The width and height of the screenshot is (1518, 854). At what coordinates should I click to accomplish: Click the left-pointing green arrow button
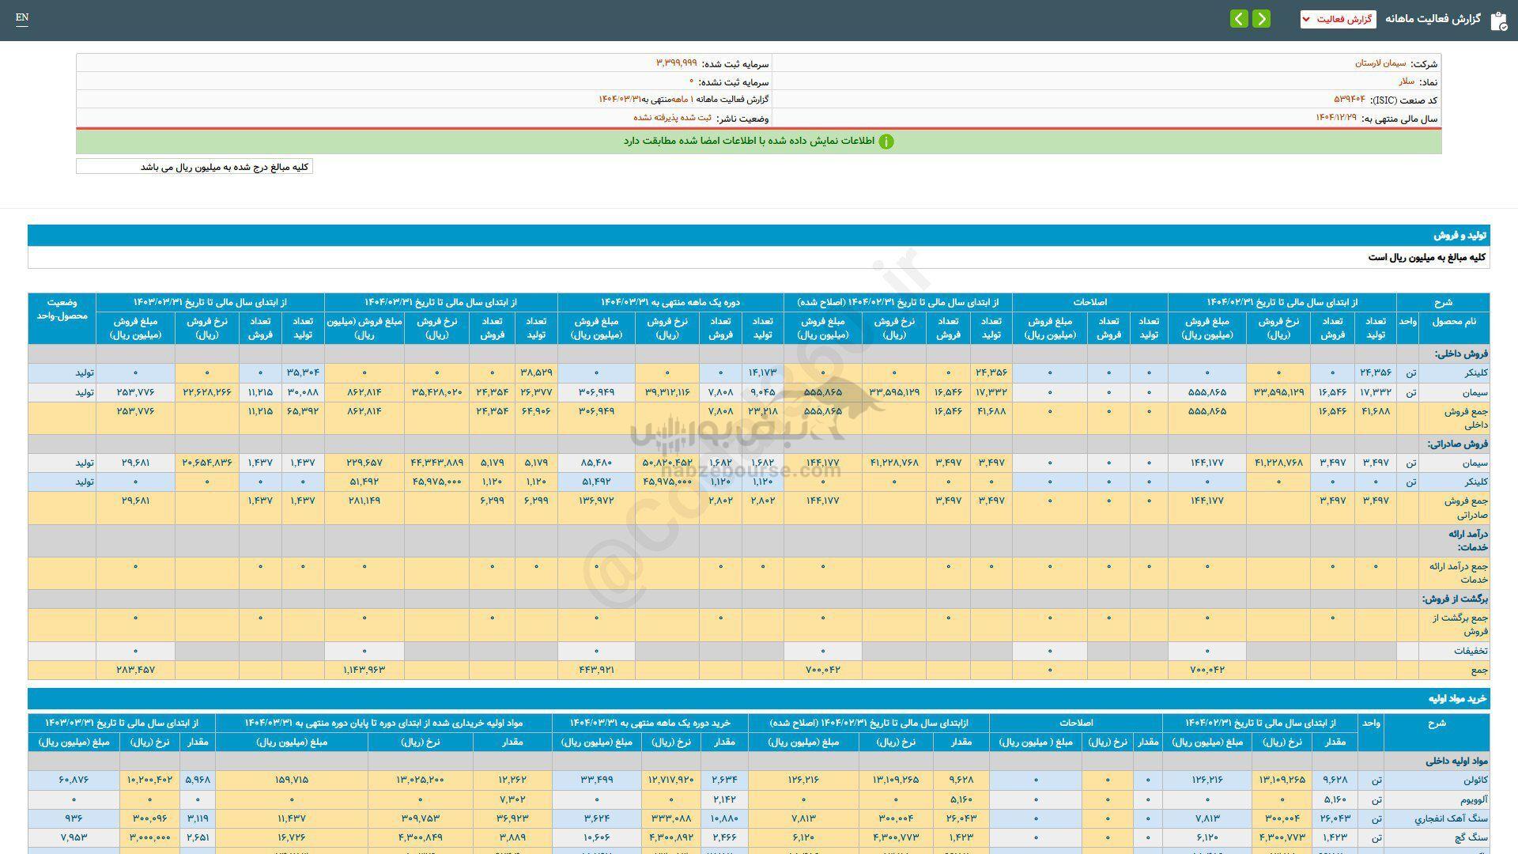click(x=1239, y=19)
